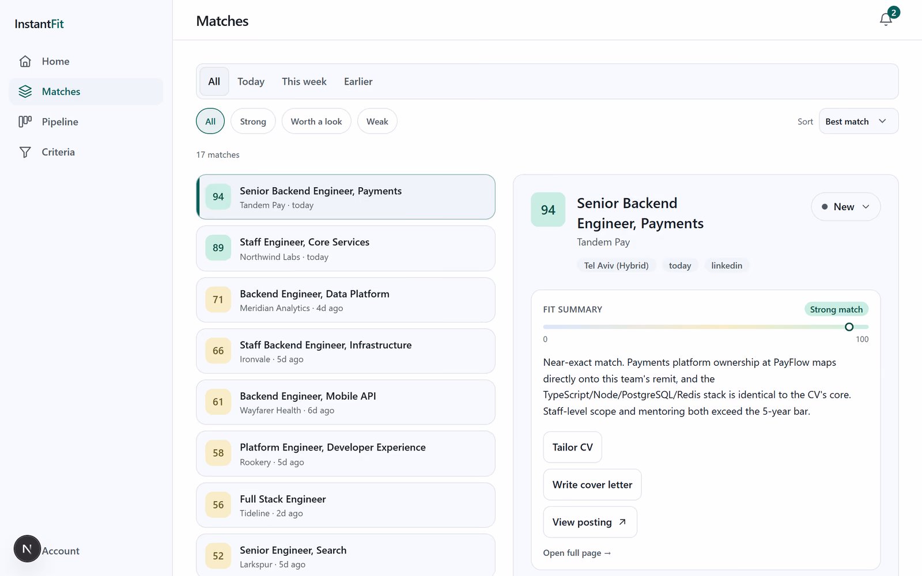
Task: Open full page link
Action: point(577,553)
